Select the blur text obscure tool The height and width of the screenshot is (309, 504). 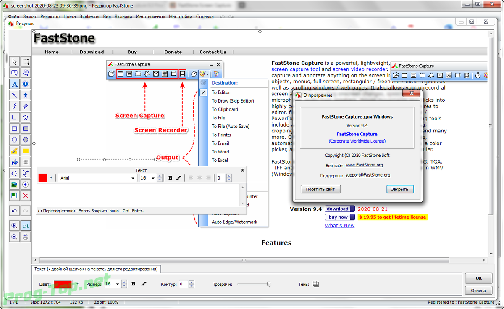[26, 162]
